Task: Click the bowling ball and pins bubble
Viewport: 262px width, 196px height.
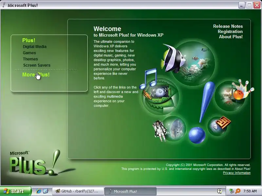Action: (x=234, y=95)
